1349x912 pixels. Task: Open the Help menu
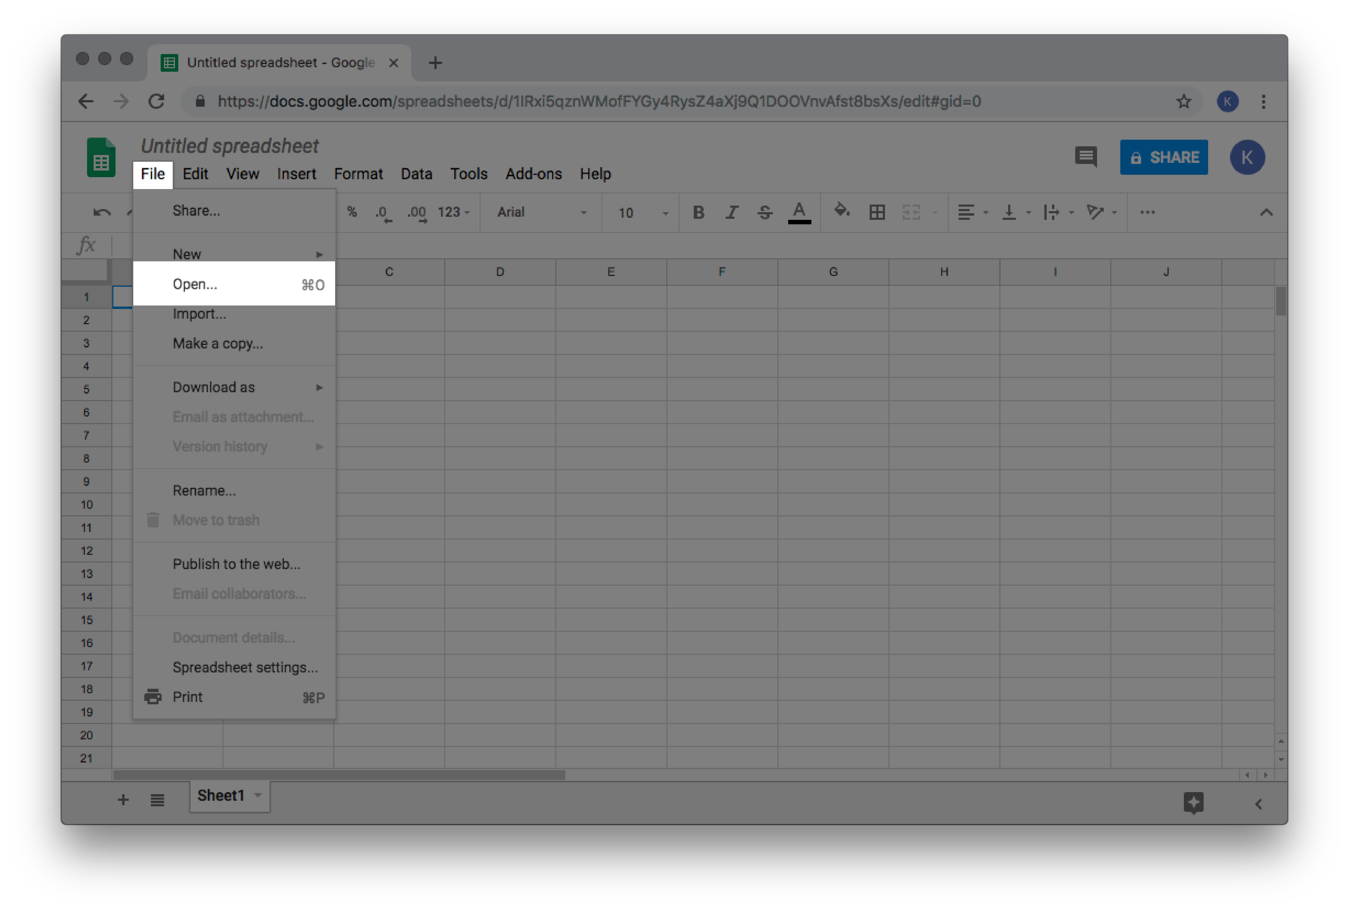click(x=595, y=174)
